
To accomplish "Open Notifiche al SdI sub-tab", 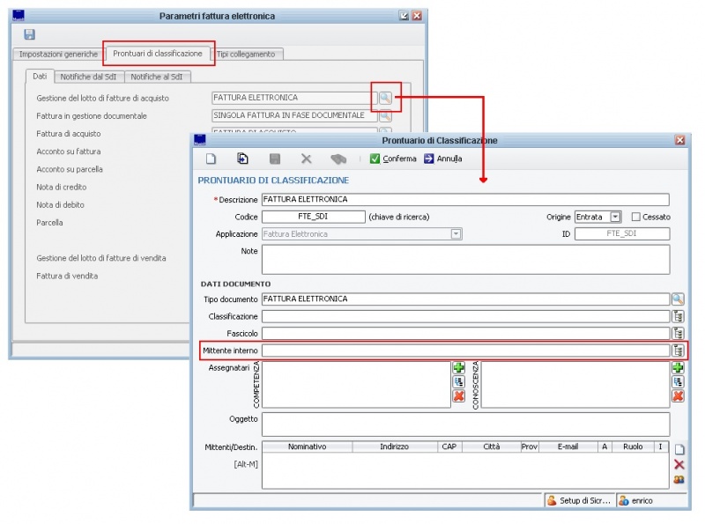I will (157, 77).
